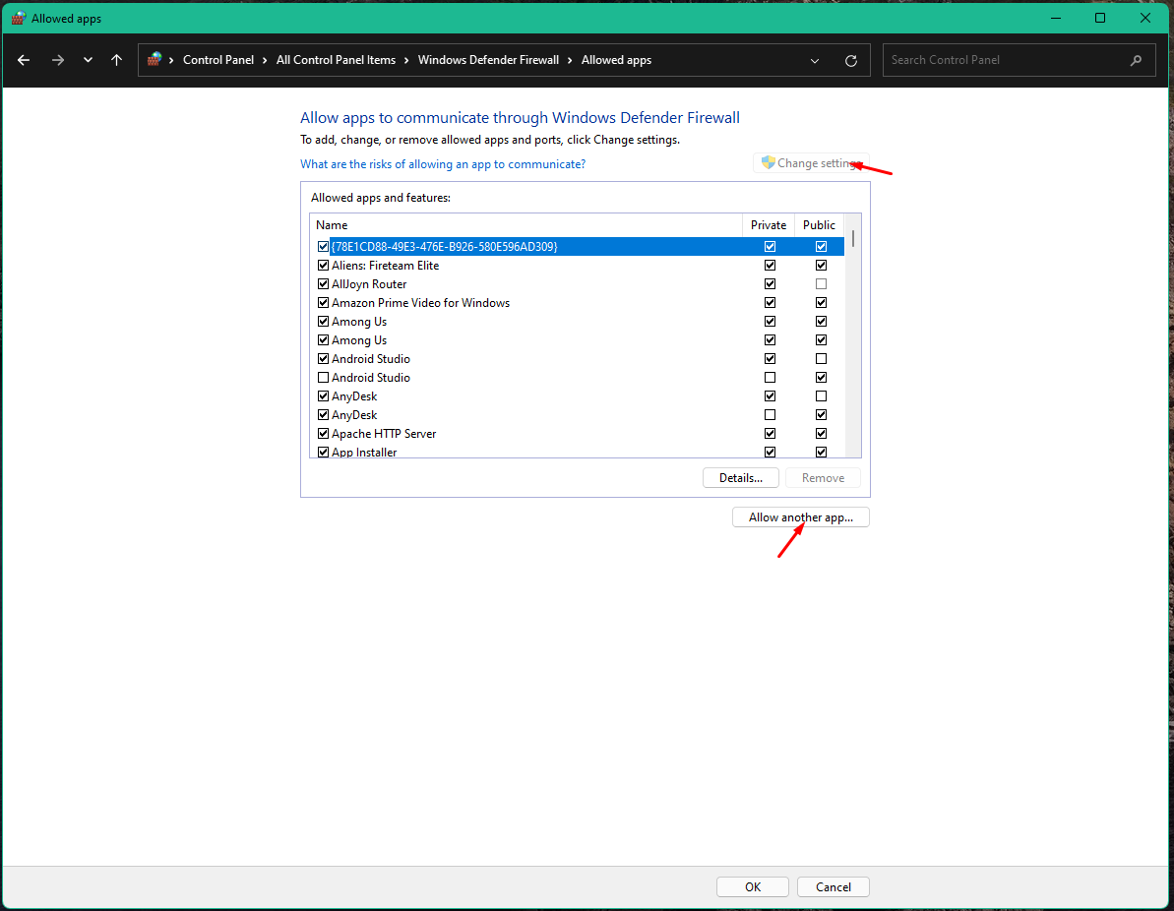The height and width of the screenshot is (911, 1174).
Task: Maximize the Allowed apps window
Action: [x=1100, y=18]
